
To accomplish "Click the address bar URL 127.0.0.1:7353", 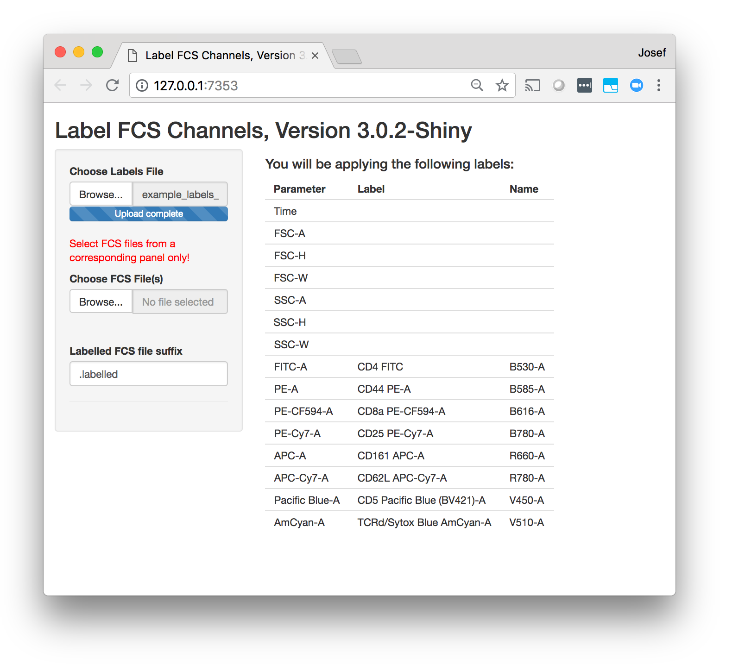I will 196,86.
